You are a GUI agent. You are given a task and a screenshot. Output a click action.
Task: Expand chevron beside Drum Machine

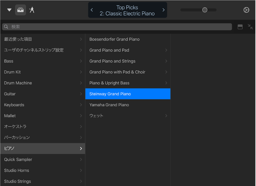81,83
